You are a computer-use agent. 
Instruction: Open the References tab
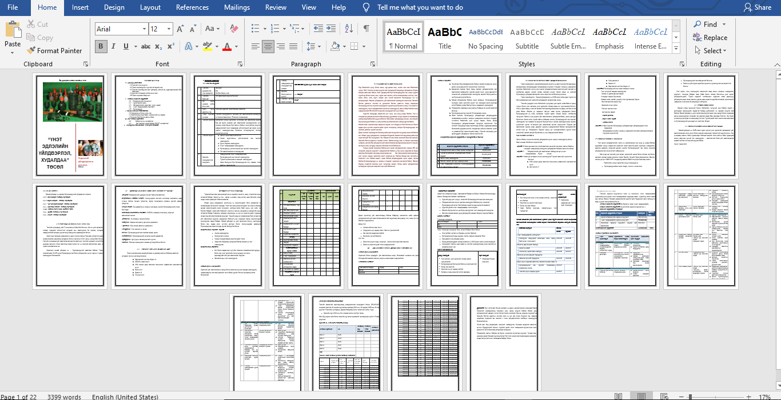[192, 7]
